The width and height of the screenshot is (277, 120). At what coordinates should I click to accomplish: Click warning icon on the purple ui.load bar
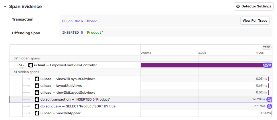click(x=266, y=65)
